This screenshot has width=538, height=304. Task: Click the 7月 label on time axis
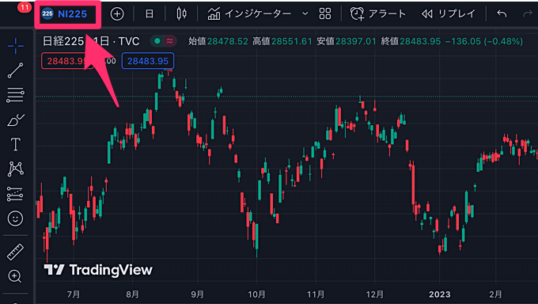[74, 294]
